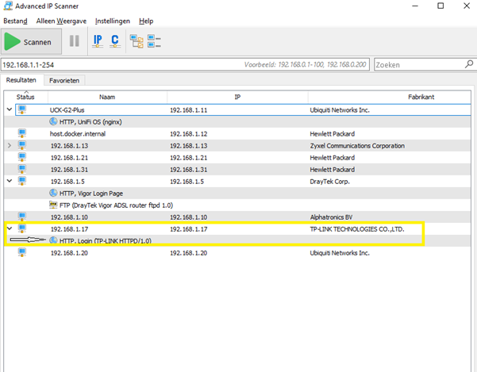Click the Zoeken search field
Viewport: 477px width, 372px height.
[420, 65]
